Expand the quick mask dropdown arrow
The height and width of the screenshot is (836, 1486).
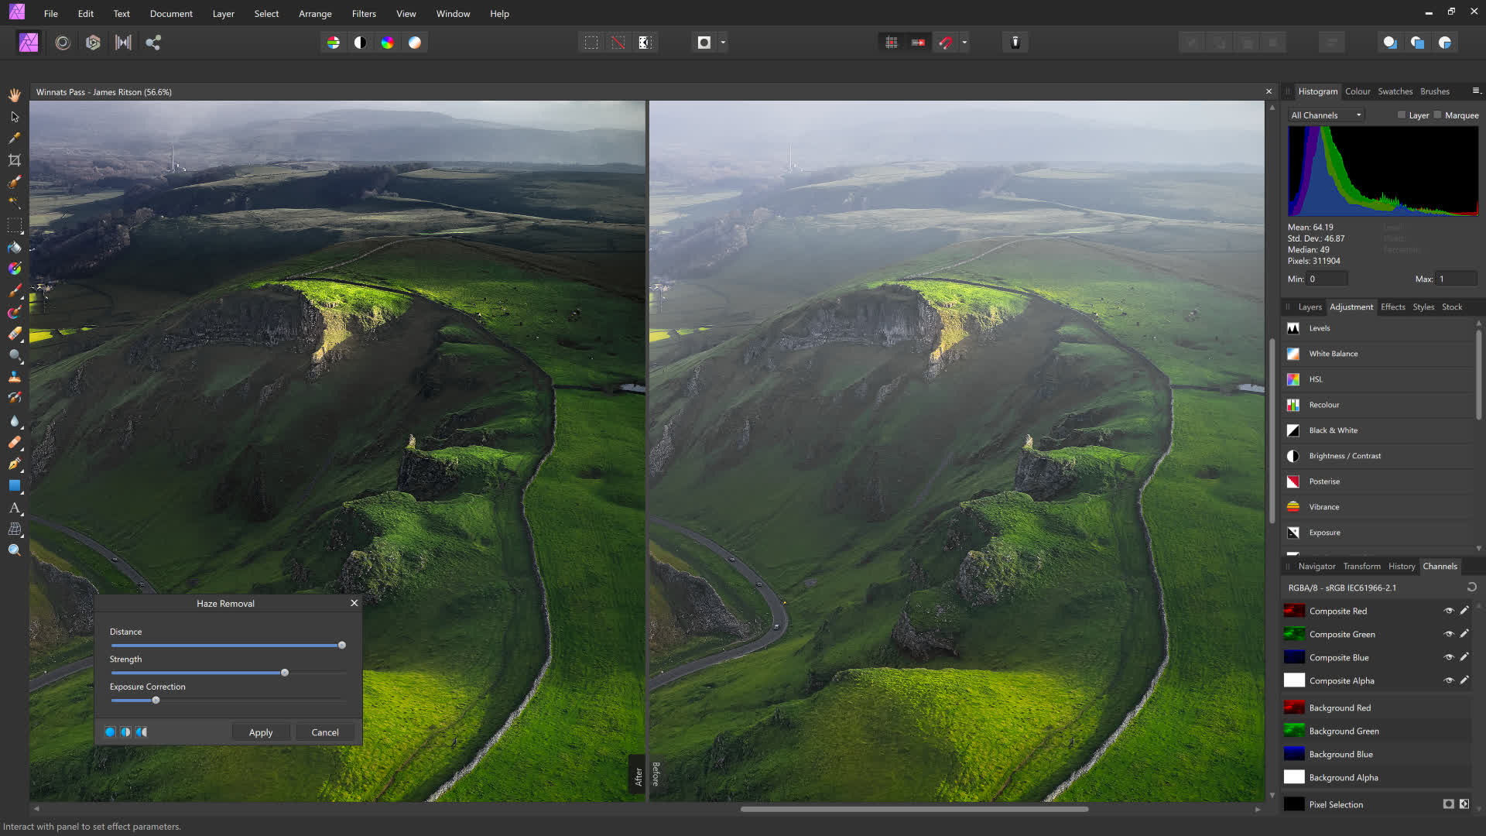723,43
